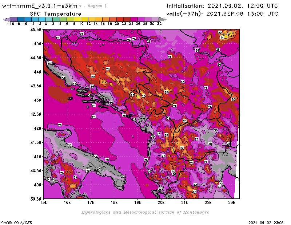Click the red-orange 18 to 20 legend swatch
This screenshot has height=225, width=291.
tap(113, 19)
